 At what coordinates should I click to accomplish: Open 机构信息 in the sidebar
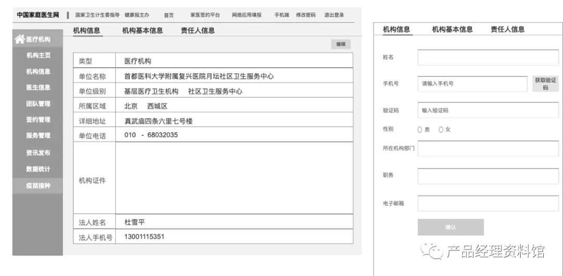point(38,71)
